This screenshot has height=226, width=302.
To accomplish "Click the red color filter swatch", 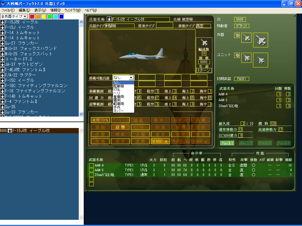I will [x=32, y=16].
